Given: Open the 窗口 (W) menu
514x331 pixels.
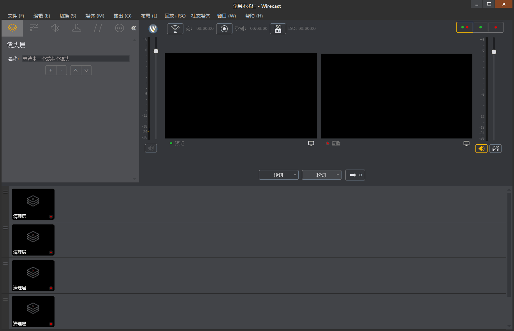Looking at the screenshot, I should coord(227,16).
